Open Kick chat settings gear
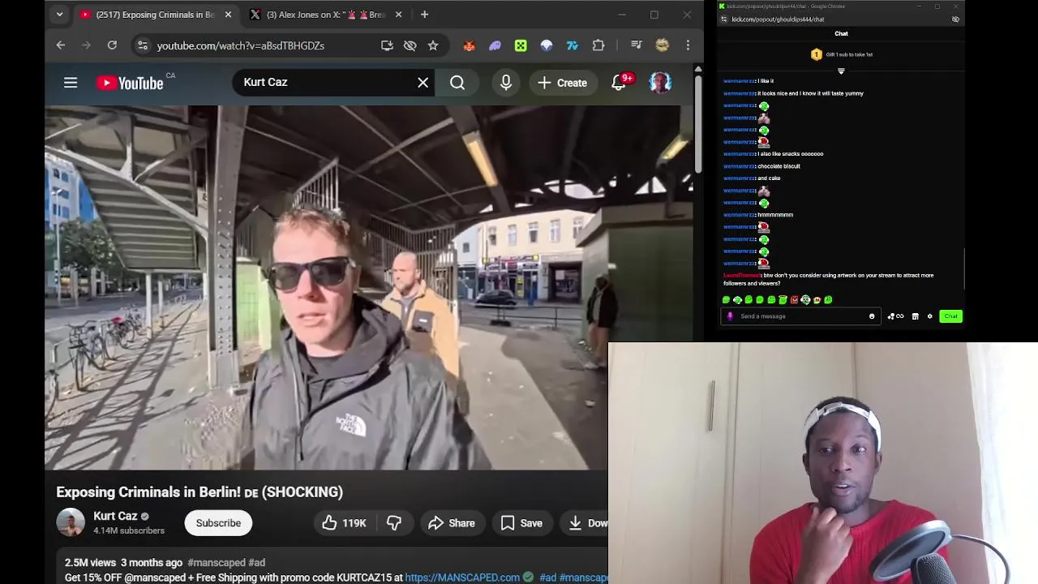1038x584 pixels. [x=930, y=316]
